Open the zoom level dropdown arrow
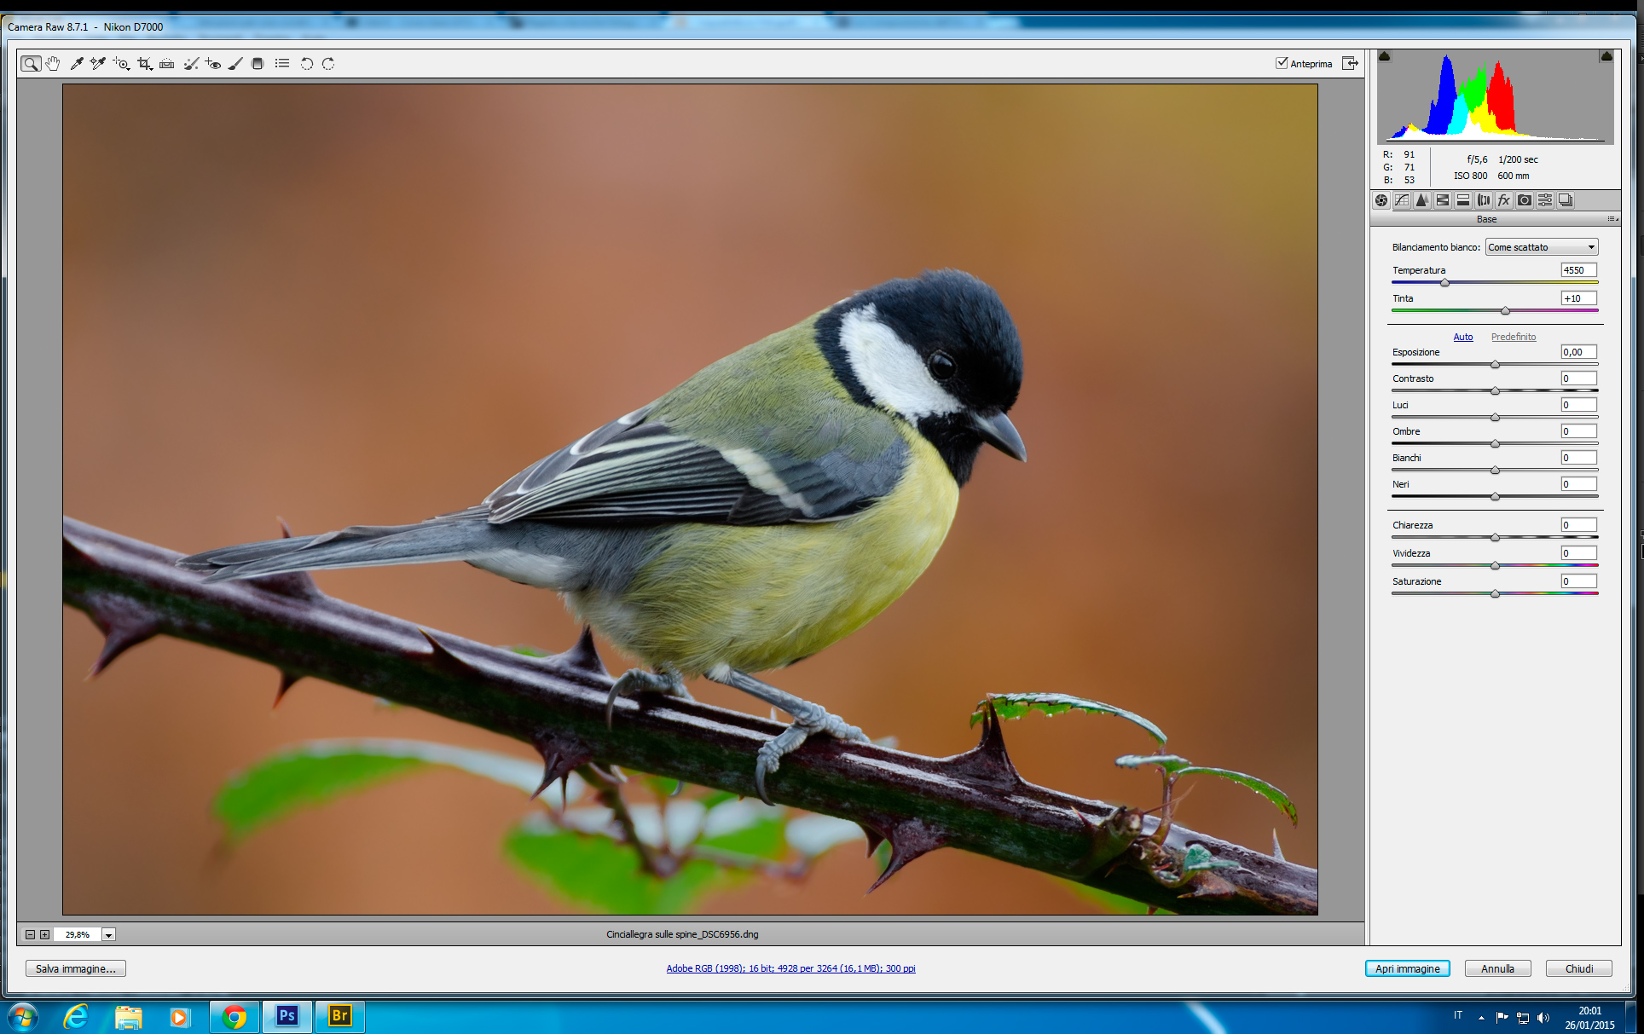The width and height of the screenshot is (1644, 1034). point(108,935)
